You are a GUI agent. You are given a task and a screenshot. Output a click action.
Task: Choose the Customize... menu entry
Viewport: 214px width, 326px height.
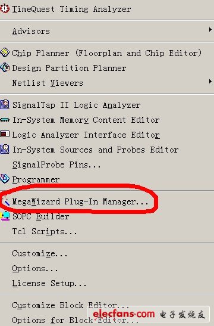tap(40, 253)
